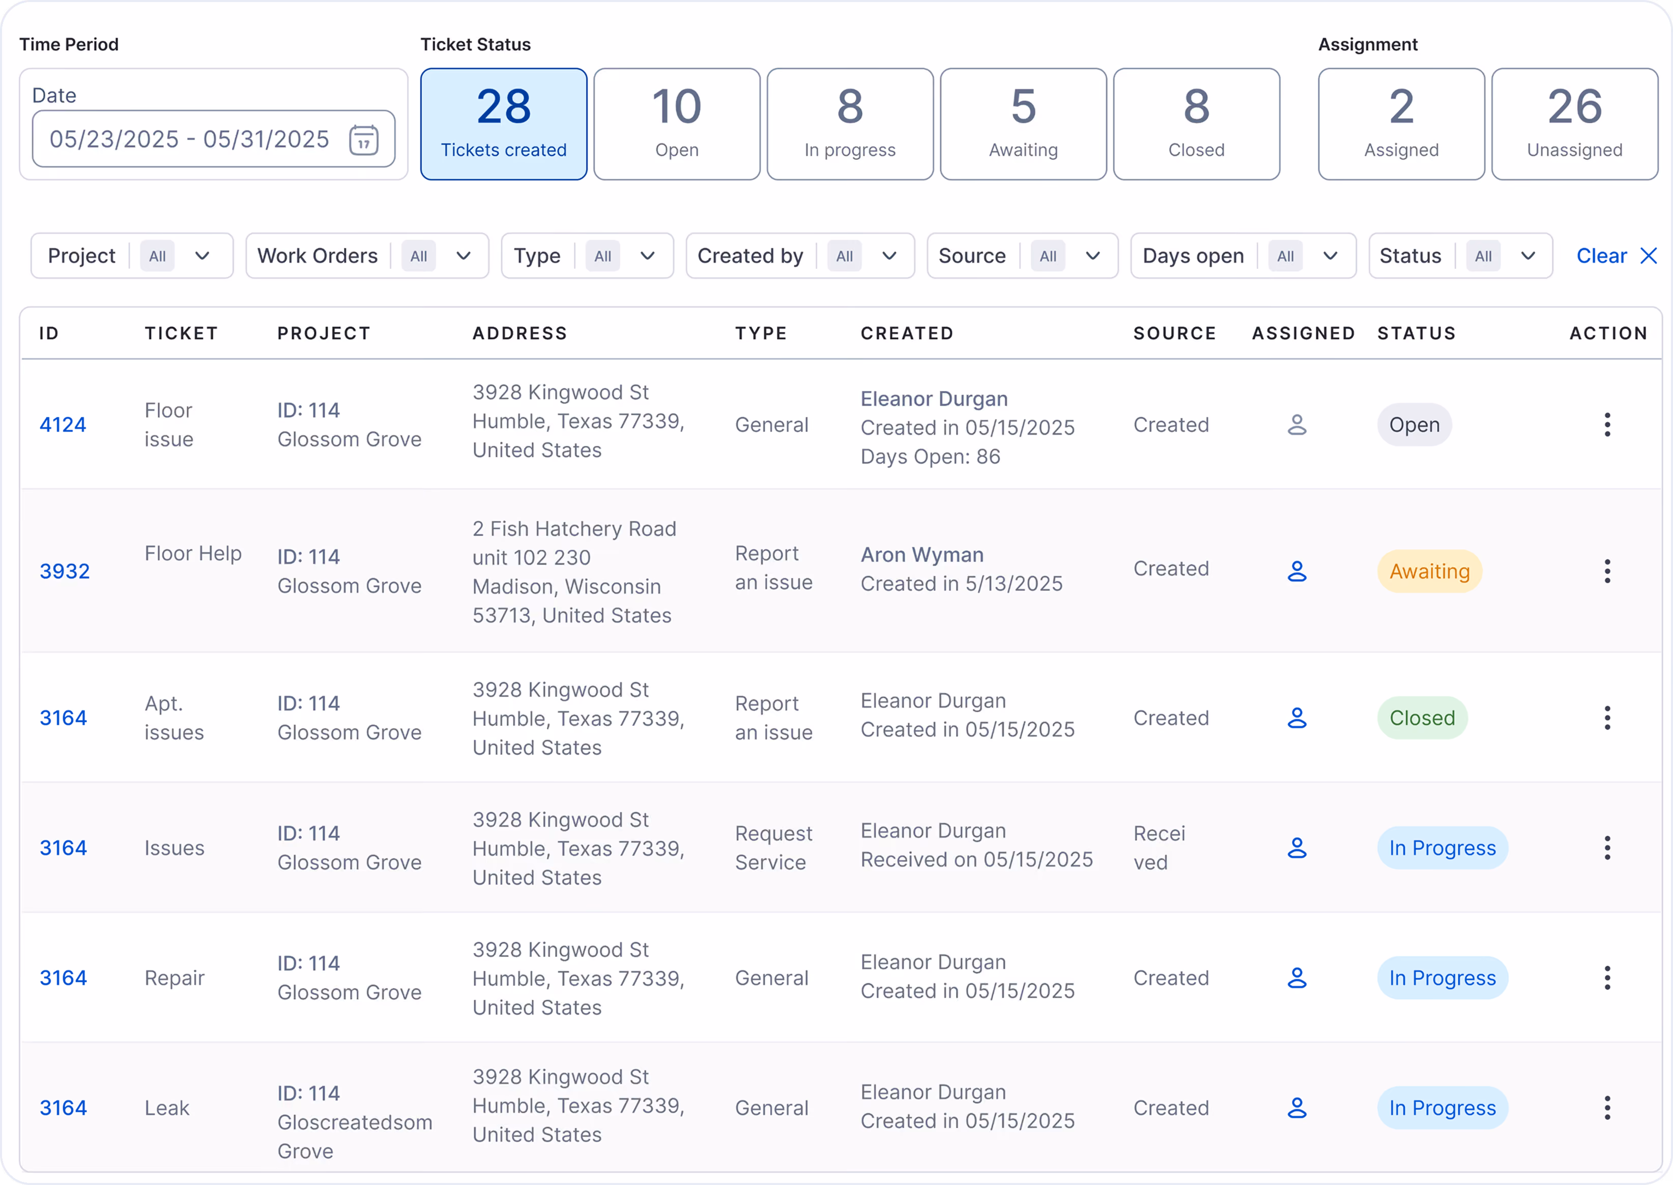Select the 10 Open status card
The height and width of the screenshot is (1185, 1673).
click(677, 124)
